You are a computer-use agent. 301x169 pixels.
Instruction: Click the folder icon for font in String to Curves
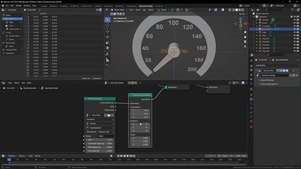pos(109,115)
